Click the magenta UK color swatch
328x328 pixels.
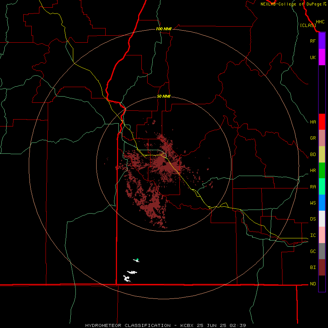[322, 57]
